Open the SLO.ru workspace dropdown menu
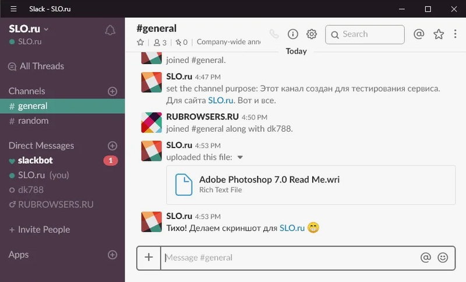This screenshot has height=282, width=466. 29,29
